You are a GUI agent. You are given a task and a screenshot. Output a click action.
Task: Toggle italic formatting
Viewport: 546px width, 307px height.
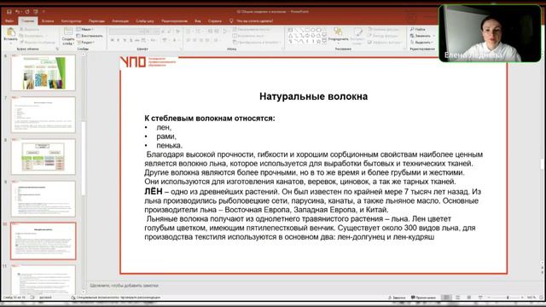point(119,40)
